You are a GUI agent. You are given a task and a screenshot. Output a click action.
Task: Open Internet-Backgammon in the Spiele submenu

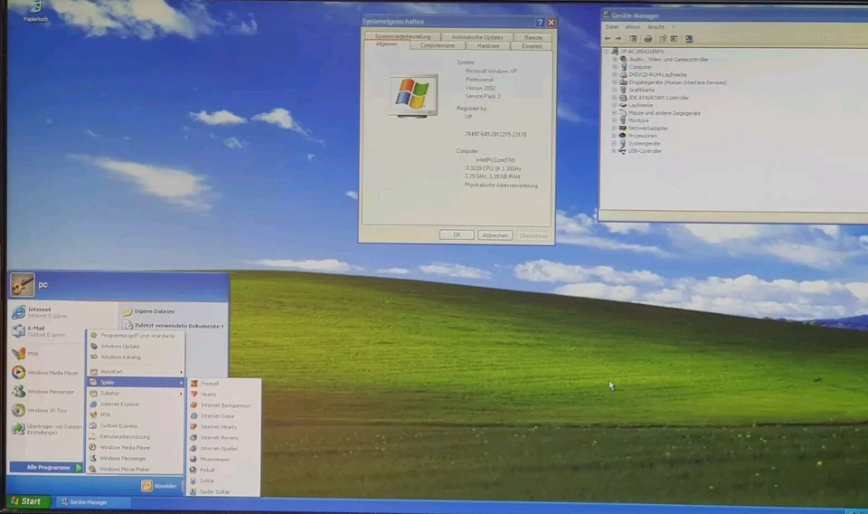(x=225, y=405)
